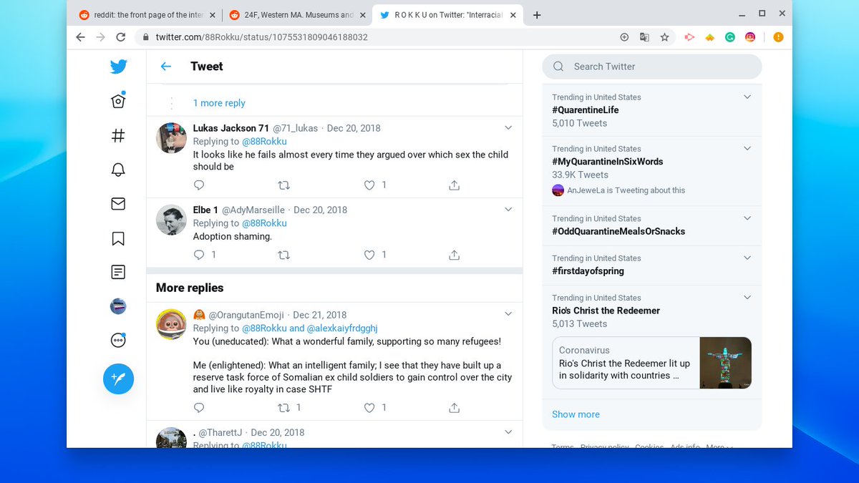Screen dimensions: 859x483
Task: Open More options circle icon in sidebar
Action: 119,341
